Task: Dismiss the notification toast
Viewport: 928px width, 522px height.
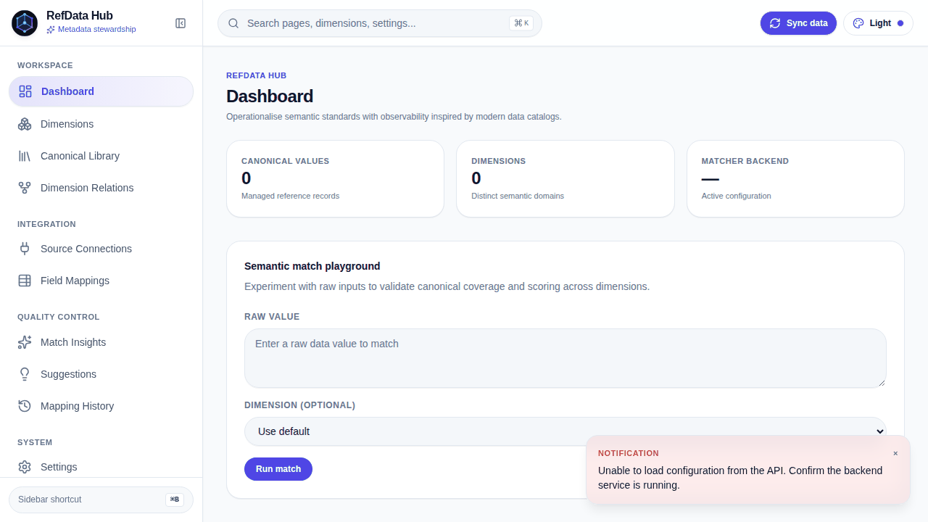Action: pos(895,453)
